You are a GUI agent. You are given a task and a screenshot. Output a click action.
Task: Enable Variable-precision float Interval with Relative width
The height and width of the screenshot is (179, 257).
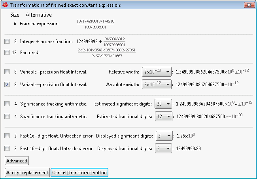click(7, 72)
